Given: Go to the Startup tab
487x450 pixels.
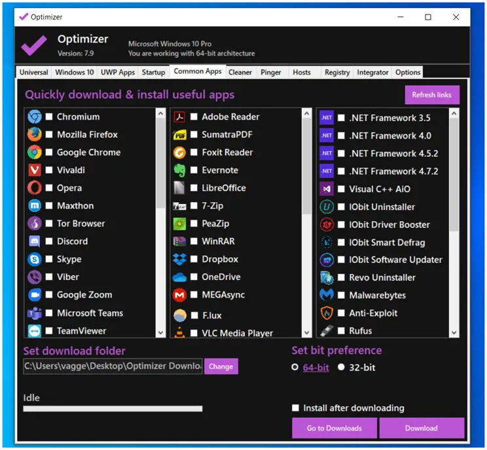Looking at the screenshot, I should 153,72.
